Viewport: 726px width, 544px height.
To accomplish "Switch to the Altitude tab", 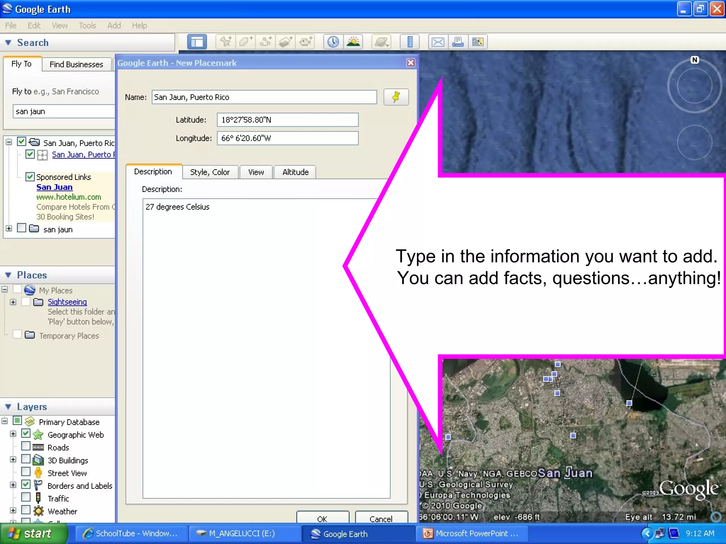I will point(296,172).
